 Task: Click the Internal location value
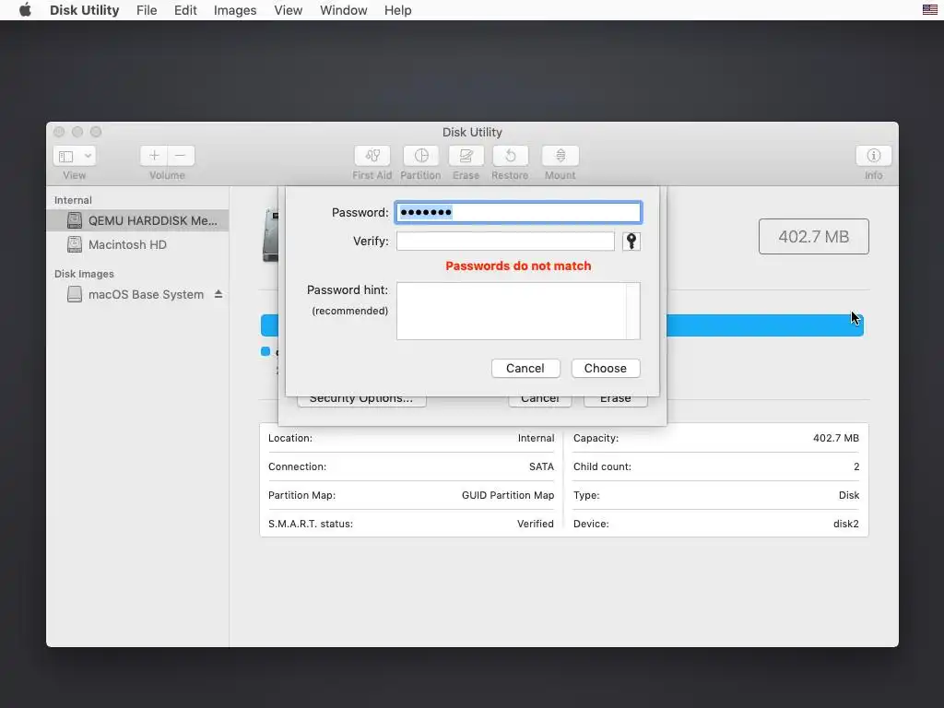click(536, 438)
